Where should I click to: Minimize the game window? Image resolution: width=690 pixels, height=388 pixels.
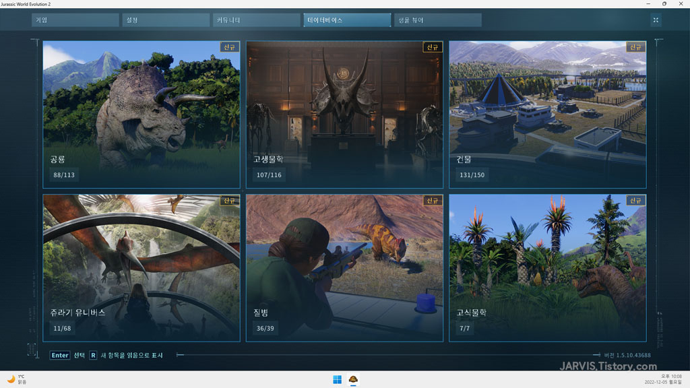click(648, 4)
